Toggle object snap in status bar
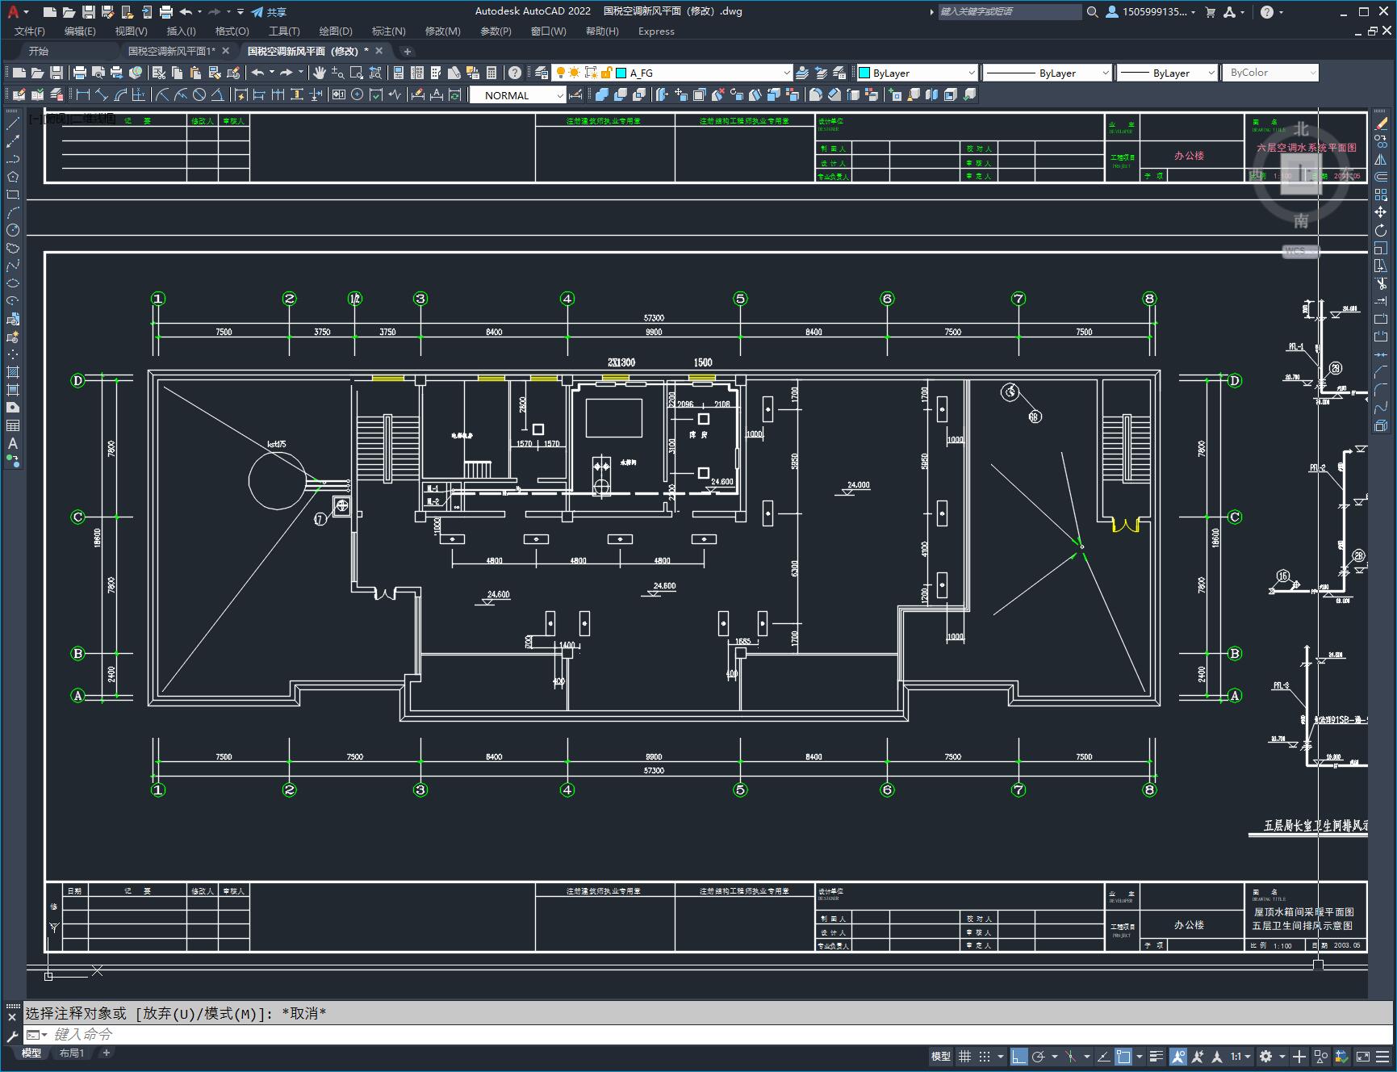 (x=1123, y=1056)
